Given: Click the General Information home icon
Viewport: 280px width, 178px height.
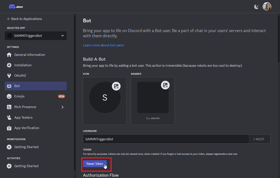Looking at the screenshot, I should tap(9, 55).
